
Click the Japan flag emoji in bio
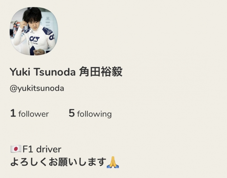(16, 149)
